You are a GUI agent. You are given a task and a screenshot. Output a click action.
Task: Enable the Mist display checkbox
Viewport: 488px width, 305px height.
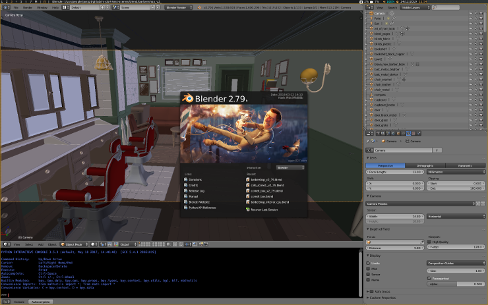368,269
